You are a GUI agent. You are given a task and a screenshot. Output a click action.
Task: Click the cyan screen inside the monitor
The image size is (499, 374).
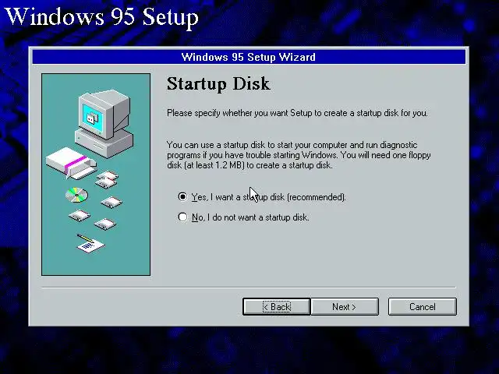tap(93, 118)
